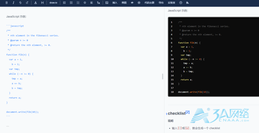This screenshot has width=259, height=133.
Task: Open settings via the hexagon gear icon
Action: point(139,3)
